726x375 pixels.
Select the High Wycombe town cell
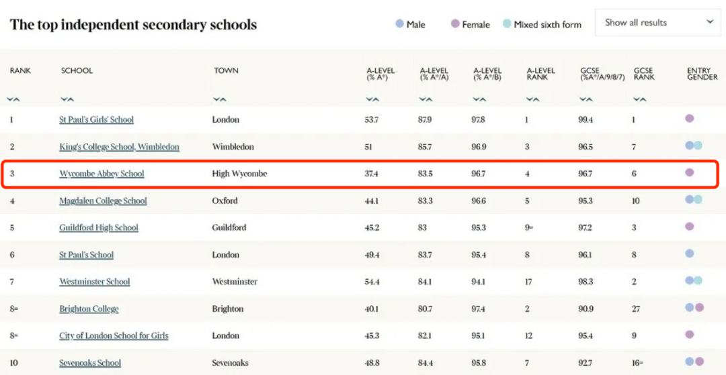(x=239, y=174)
